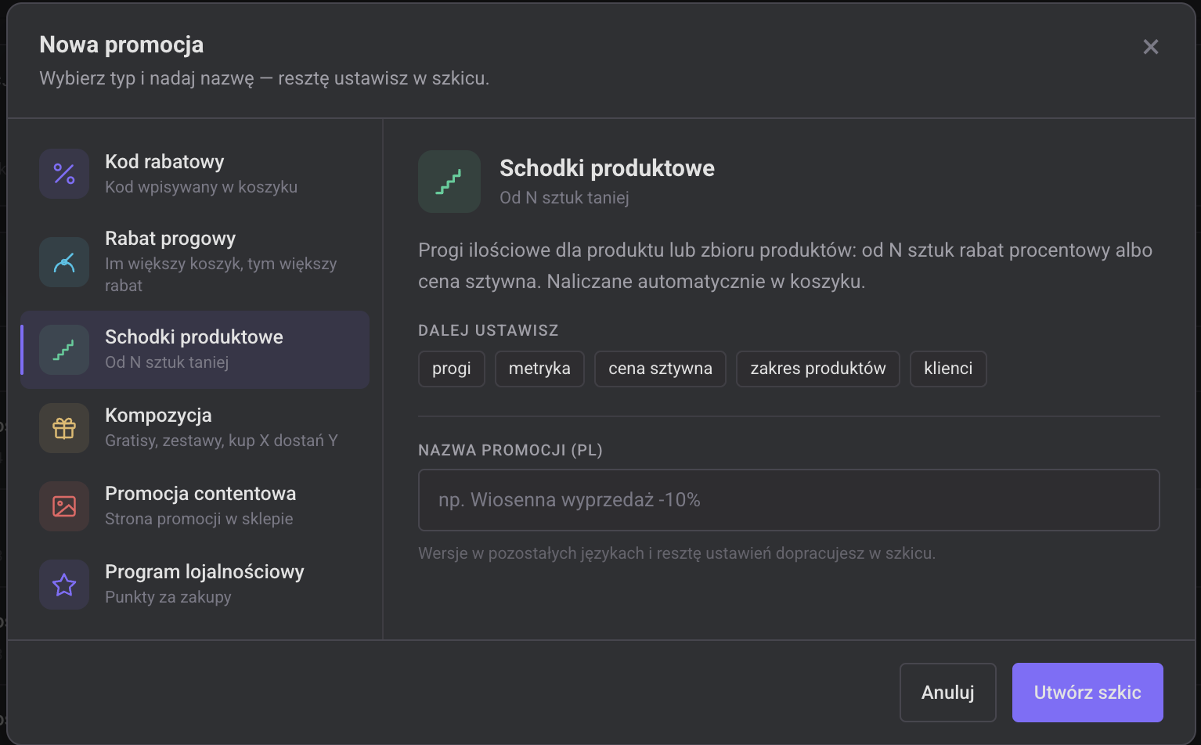The height and width of the screenshot is (745, 1201).
Task: Click the Schodki produktowe detail heading
Action: pyautogui.click(x=607, y=168)
